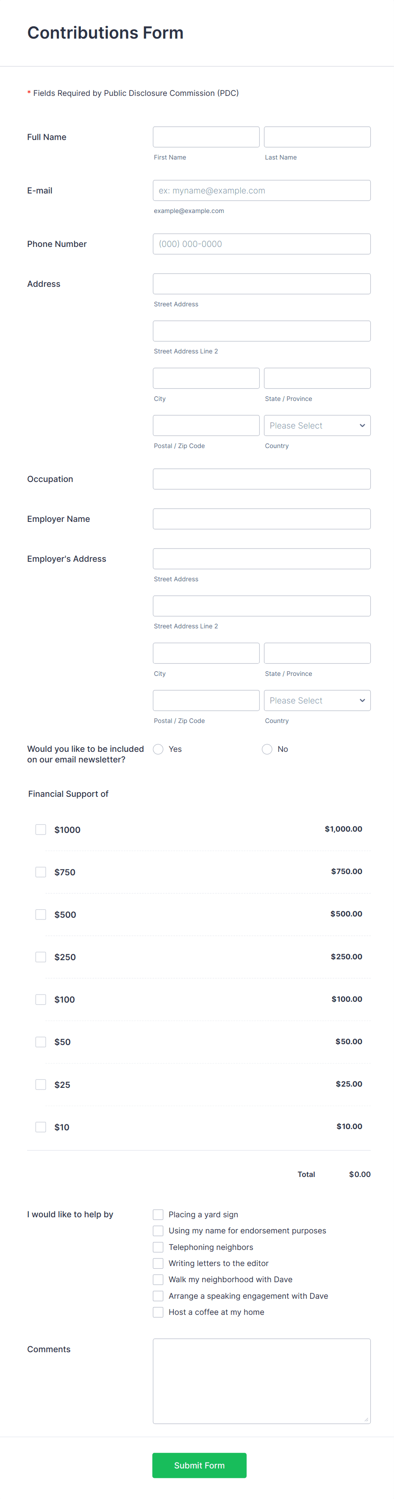Open the Country dropdown under Address

point(317,426)
